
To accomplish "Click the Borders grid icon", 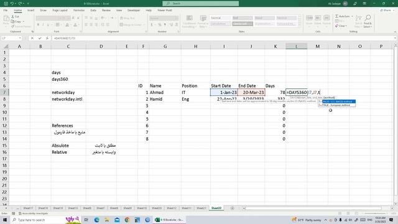I will coord(58,25).
